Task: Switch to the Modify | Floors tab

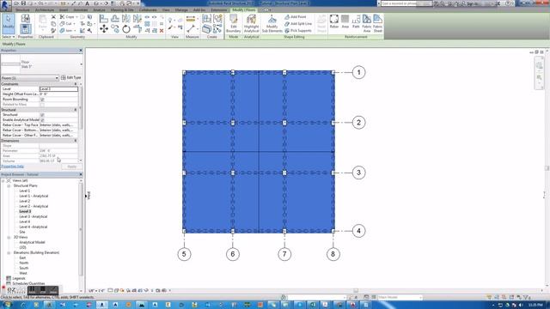Action: [244, 10]
